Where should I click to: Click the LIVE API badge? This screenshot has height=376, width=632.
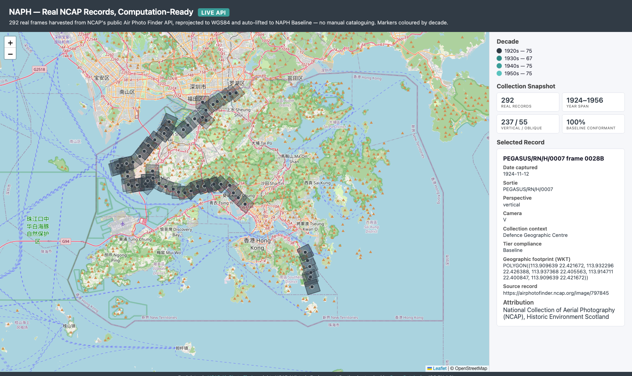(x=213, y=12)
